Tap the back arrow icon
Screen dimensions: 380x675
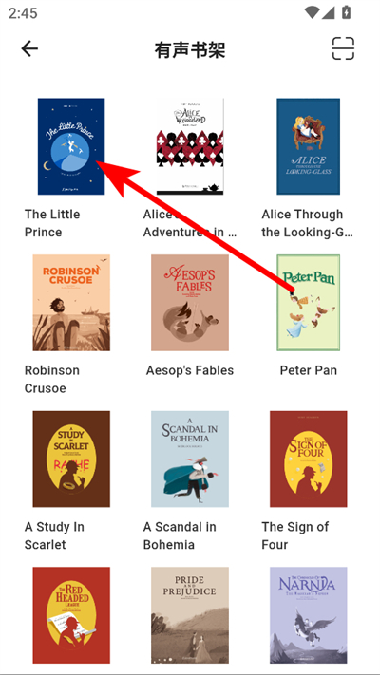pos(29,48)
